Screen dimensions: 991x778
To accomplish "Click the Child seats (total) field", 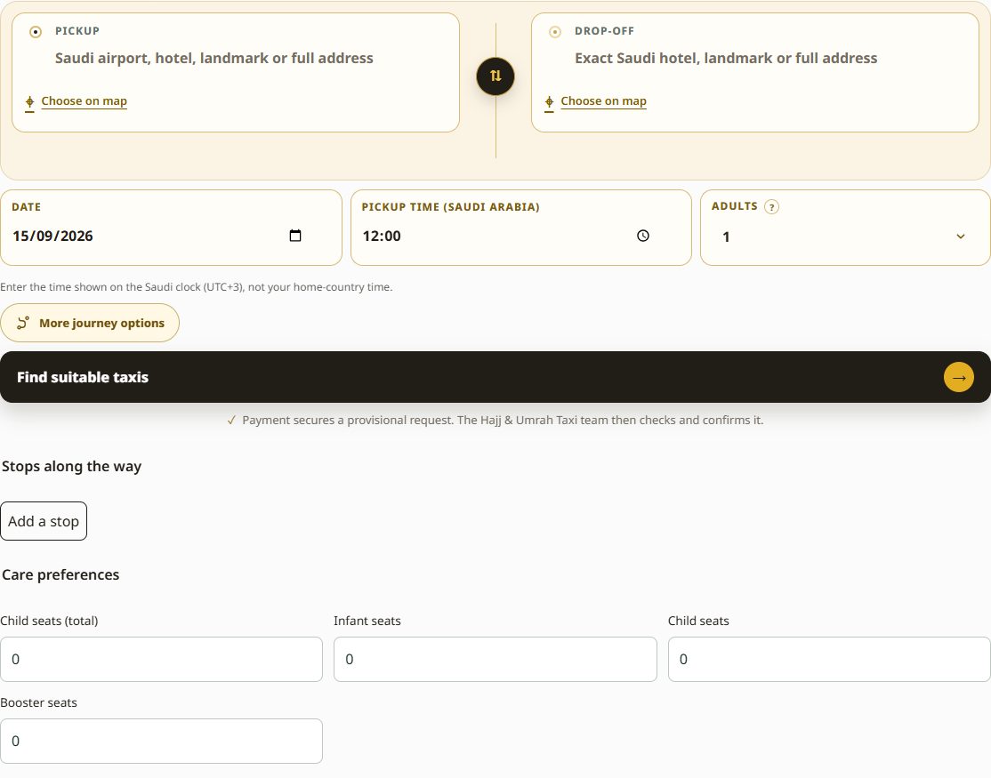I will (x=161, y=659).
